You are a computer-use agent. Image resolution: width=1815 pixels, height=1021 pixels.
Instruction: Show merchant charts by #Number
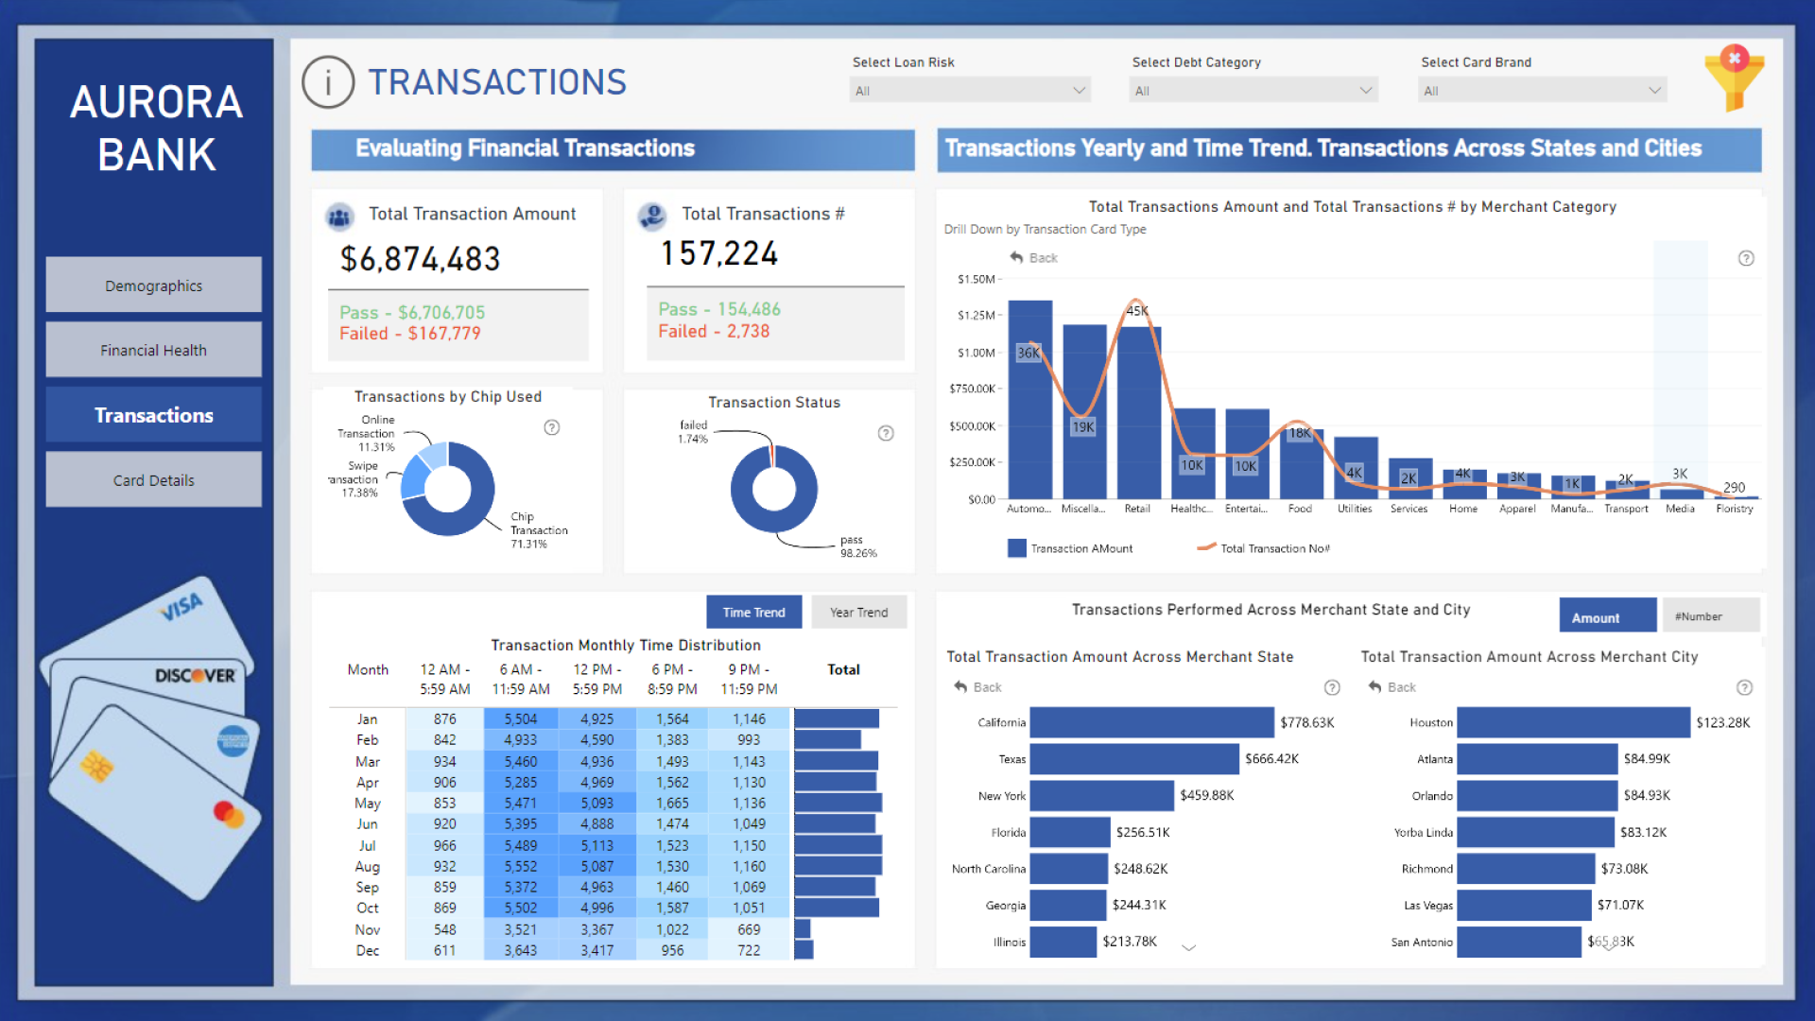pos(1711,616)
